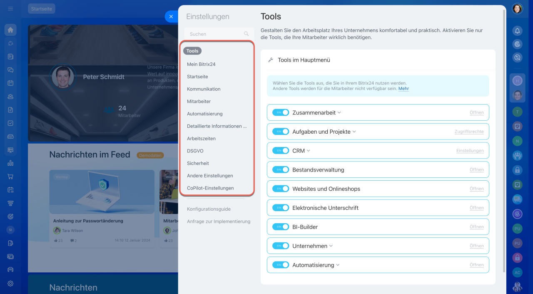
Task: Open the feed news icon in left sidebar
Action: pyautogui.click(x=10, y=57)
